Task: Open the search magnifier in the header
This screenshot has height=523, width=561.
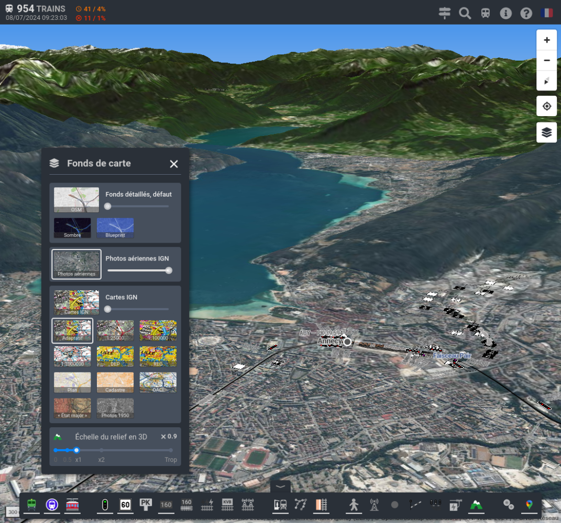Action: pos(465,13)
